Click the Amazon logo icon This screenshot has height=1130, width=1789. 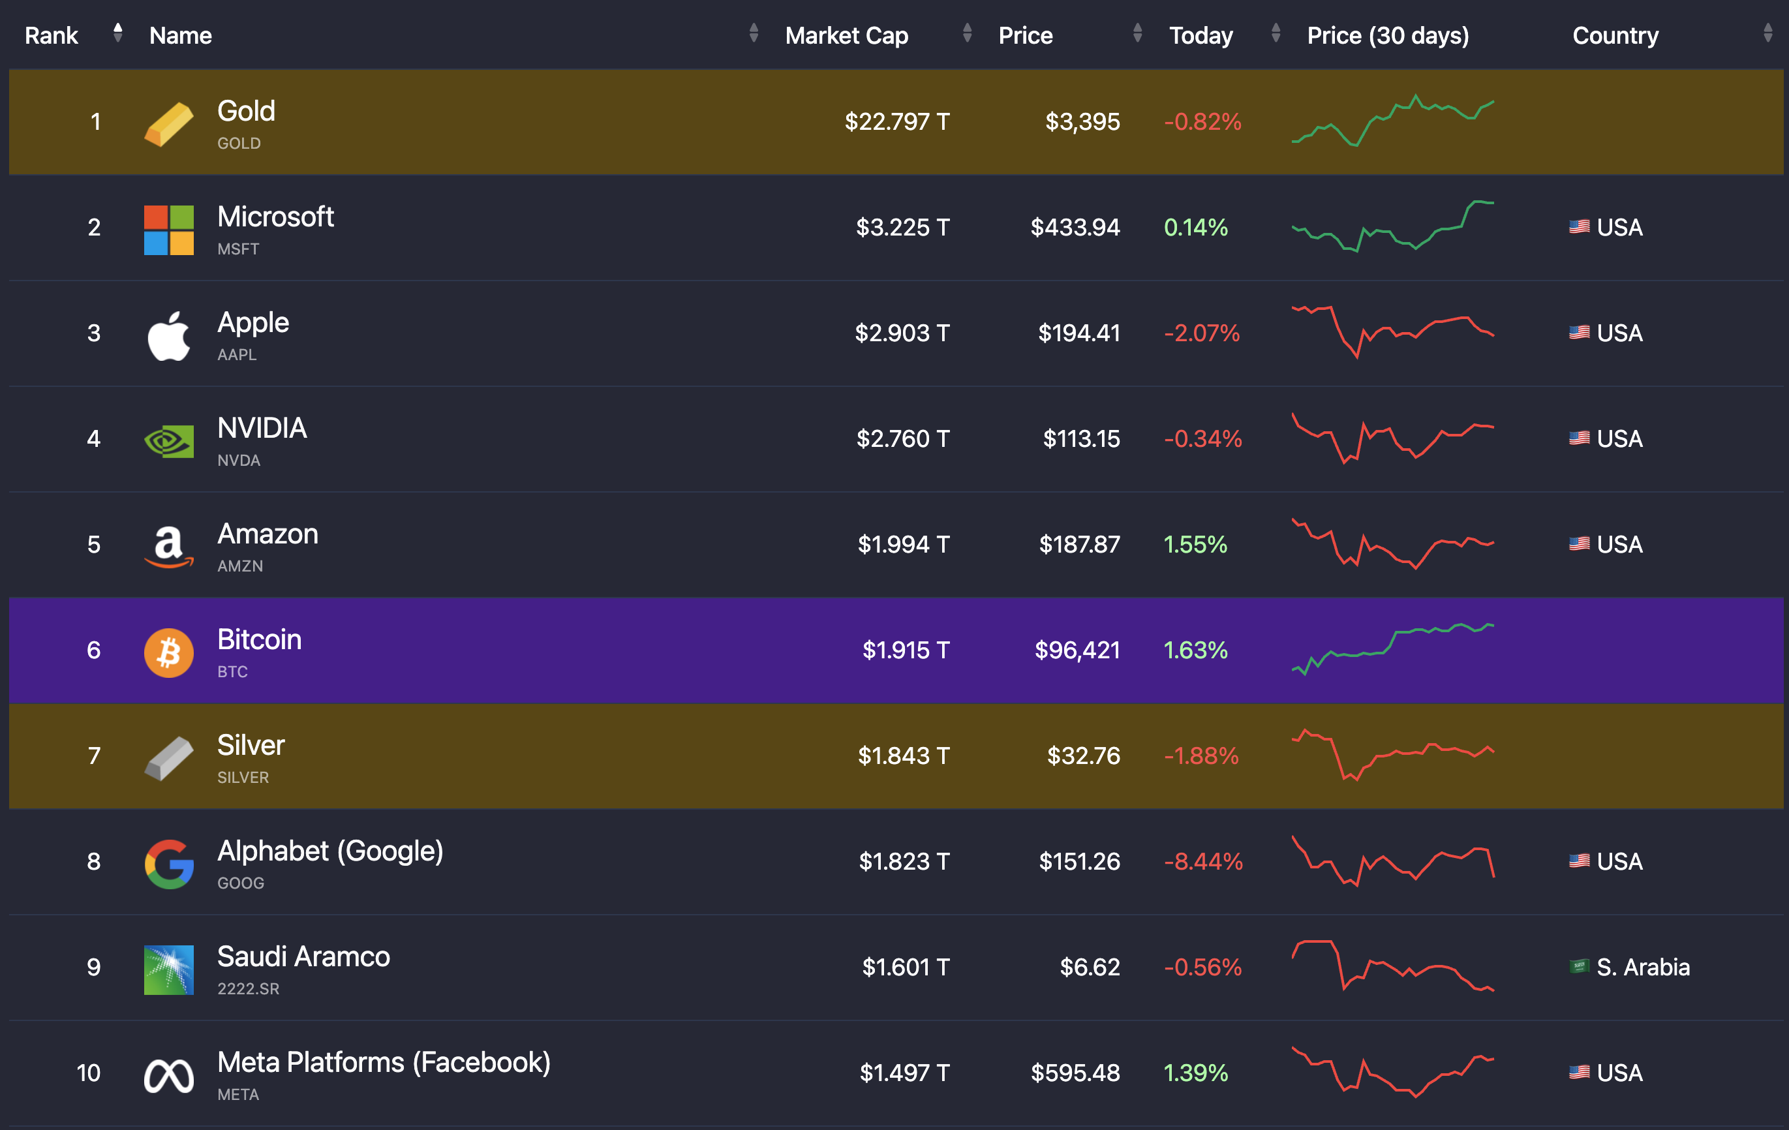tap(168, 547)
